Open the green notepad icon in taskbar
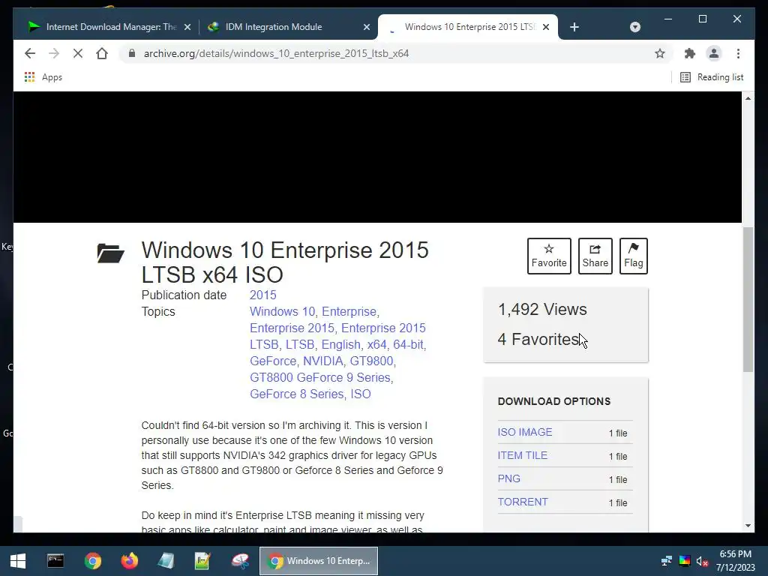The height and width of the screenshot is (576, 768). 202,561
